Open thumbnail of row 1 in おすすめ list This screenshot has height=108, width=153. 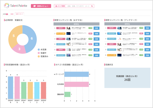68,28
